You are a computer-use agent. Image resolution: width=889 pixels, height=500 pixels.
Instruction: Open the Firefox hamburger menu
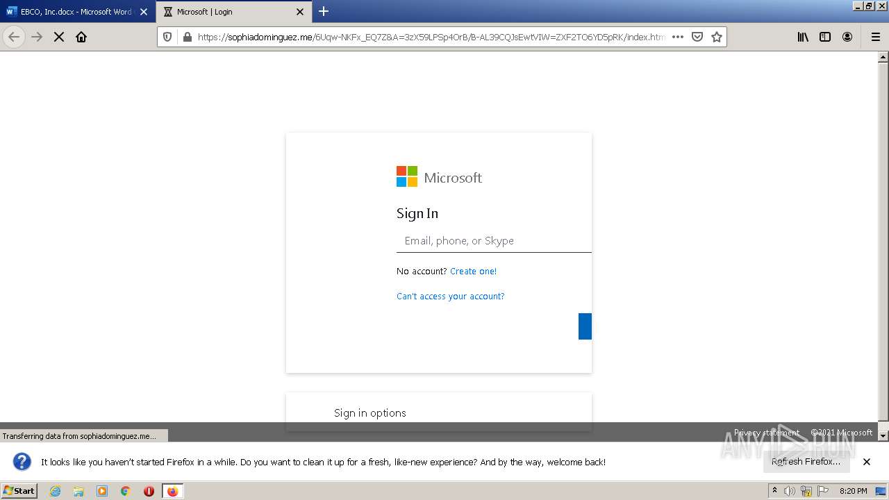coord(875,37)
